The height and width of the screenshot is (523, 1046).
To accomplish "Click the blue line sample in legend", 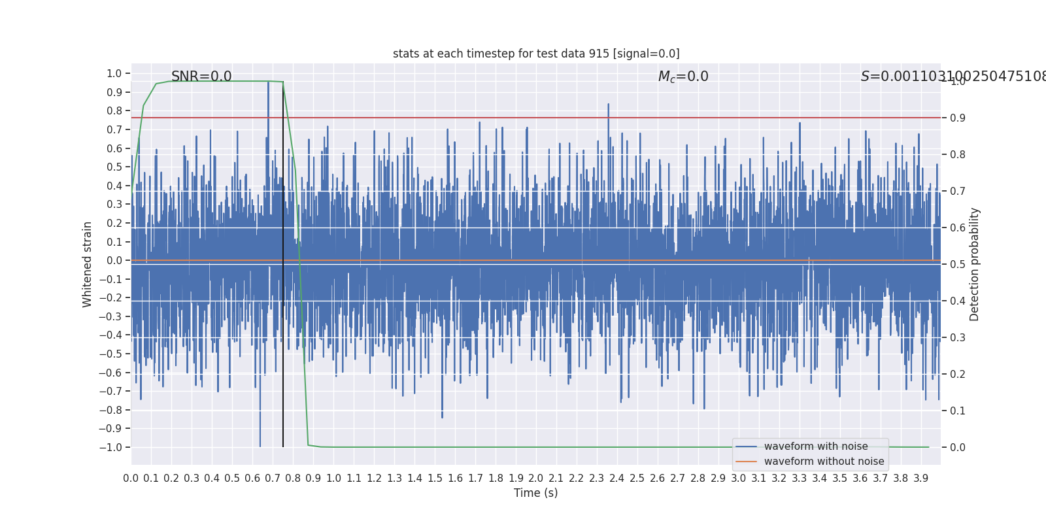I will pyautogui.click(x=746, y=447).
